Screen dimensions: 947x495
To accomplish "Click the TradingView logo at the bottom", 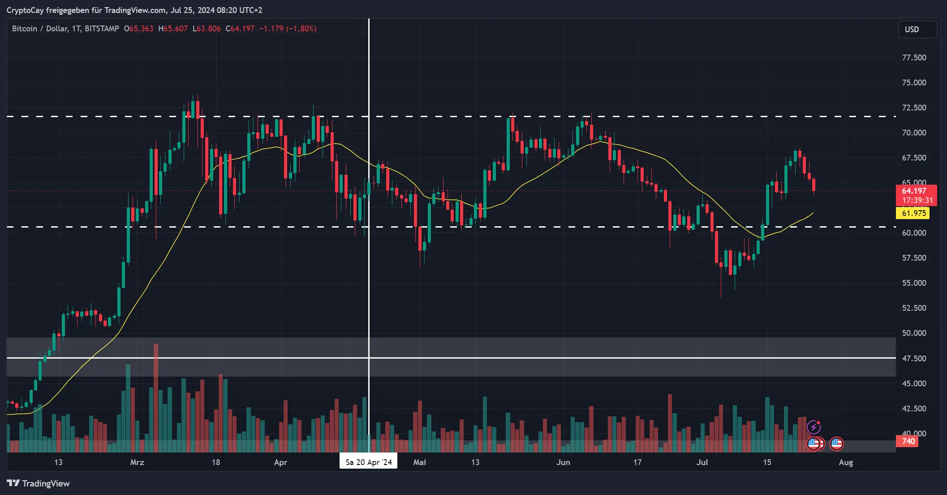I will (x=38, y=483).
